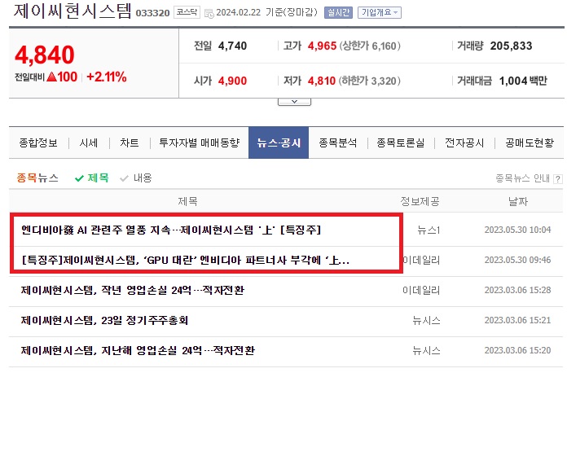This screenshot has width=567, height=465.
Task: Click the 거래량 value 205,833
Action: pos(512,46)
